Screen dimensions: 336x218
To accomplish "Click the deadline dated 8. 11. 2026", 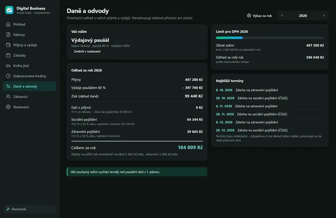I will (x=270, y=106).
